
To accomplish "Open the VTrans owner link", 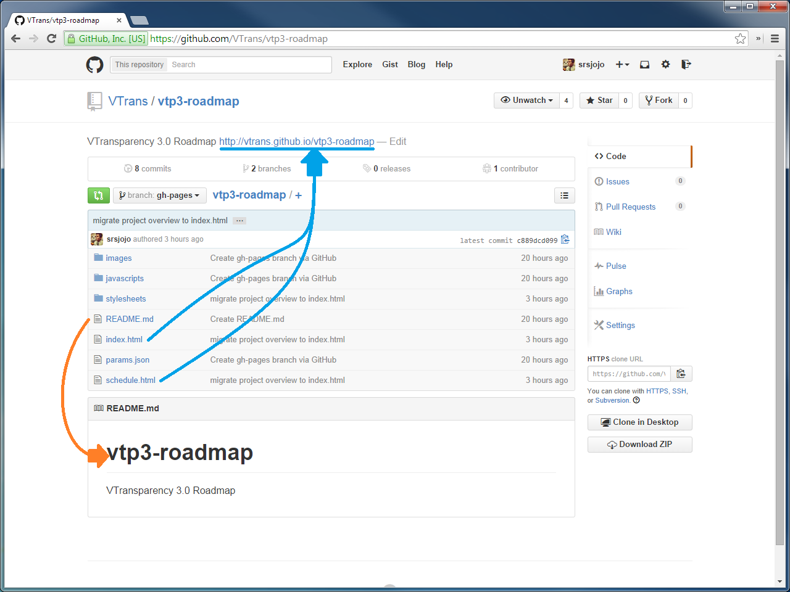I will point(128,101).
